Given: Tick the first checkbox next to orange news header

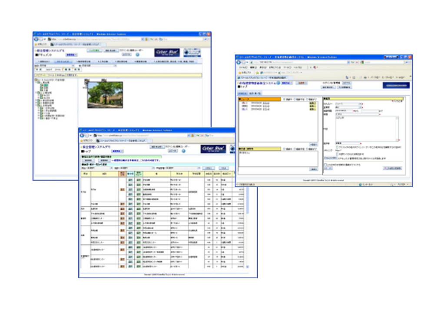Looking at the screenshot, I should [x=284, y=99].
